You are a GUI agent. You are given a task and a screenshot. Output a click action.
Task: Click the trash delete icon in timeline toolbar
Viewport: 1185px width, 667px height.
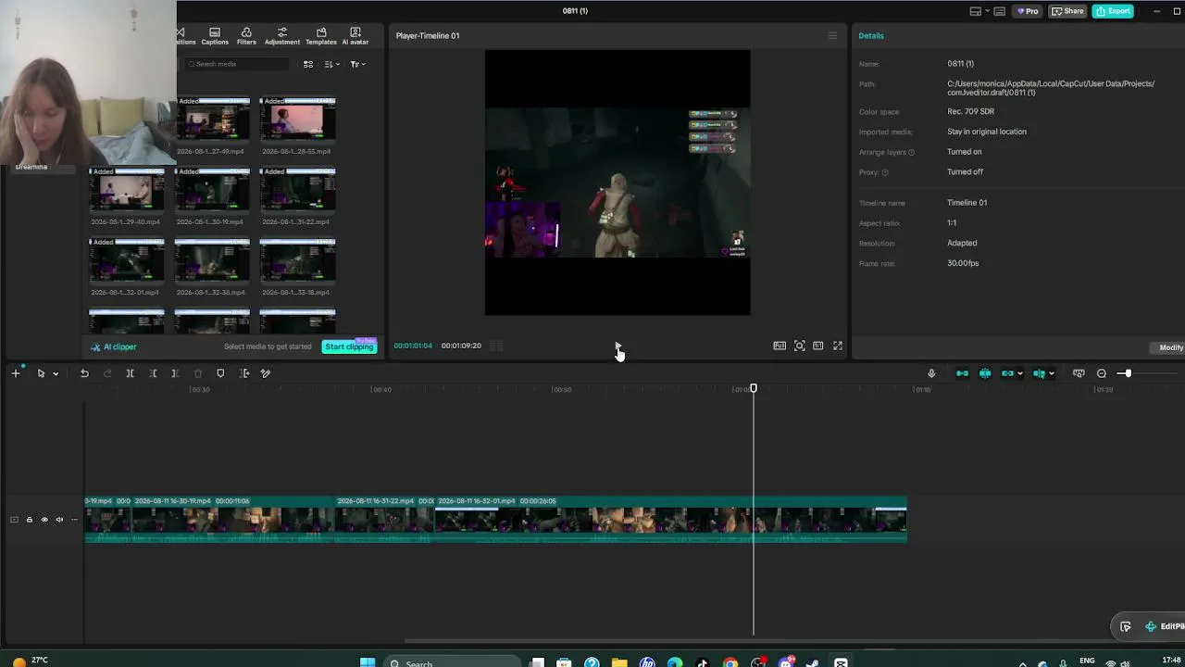coord(198,373)
